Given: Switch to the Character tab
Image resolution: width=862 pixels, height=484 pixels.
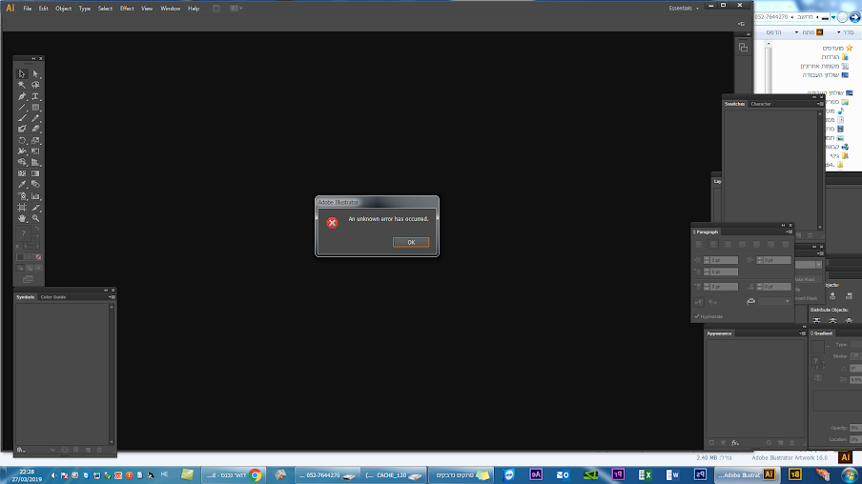Looking at the screenshot, I should (761, 104).
